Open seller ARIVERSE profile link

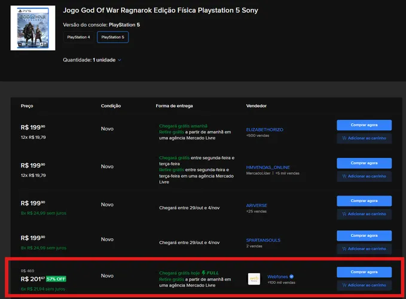(257, 206)
